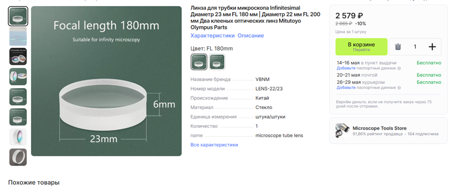Click the quantity field showing 1
Image resolution: width=467 pixels, height=191 pixels.
click(415, 47)
